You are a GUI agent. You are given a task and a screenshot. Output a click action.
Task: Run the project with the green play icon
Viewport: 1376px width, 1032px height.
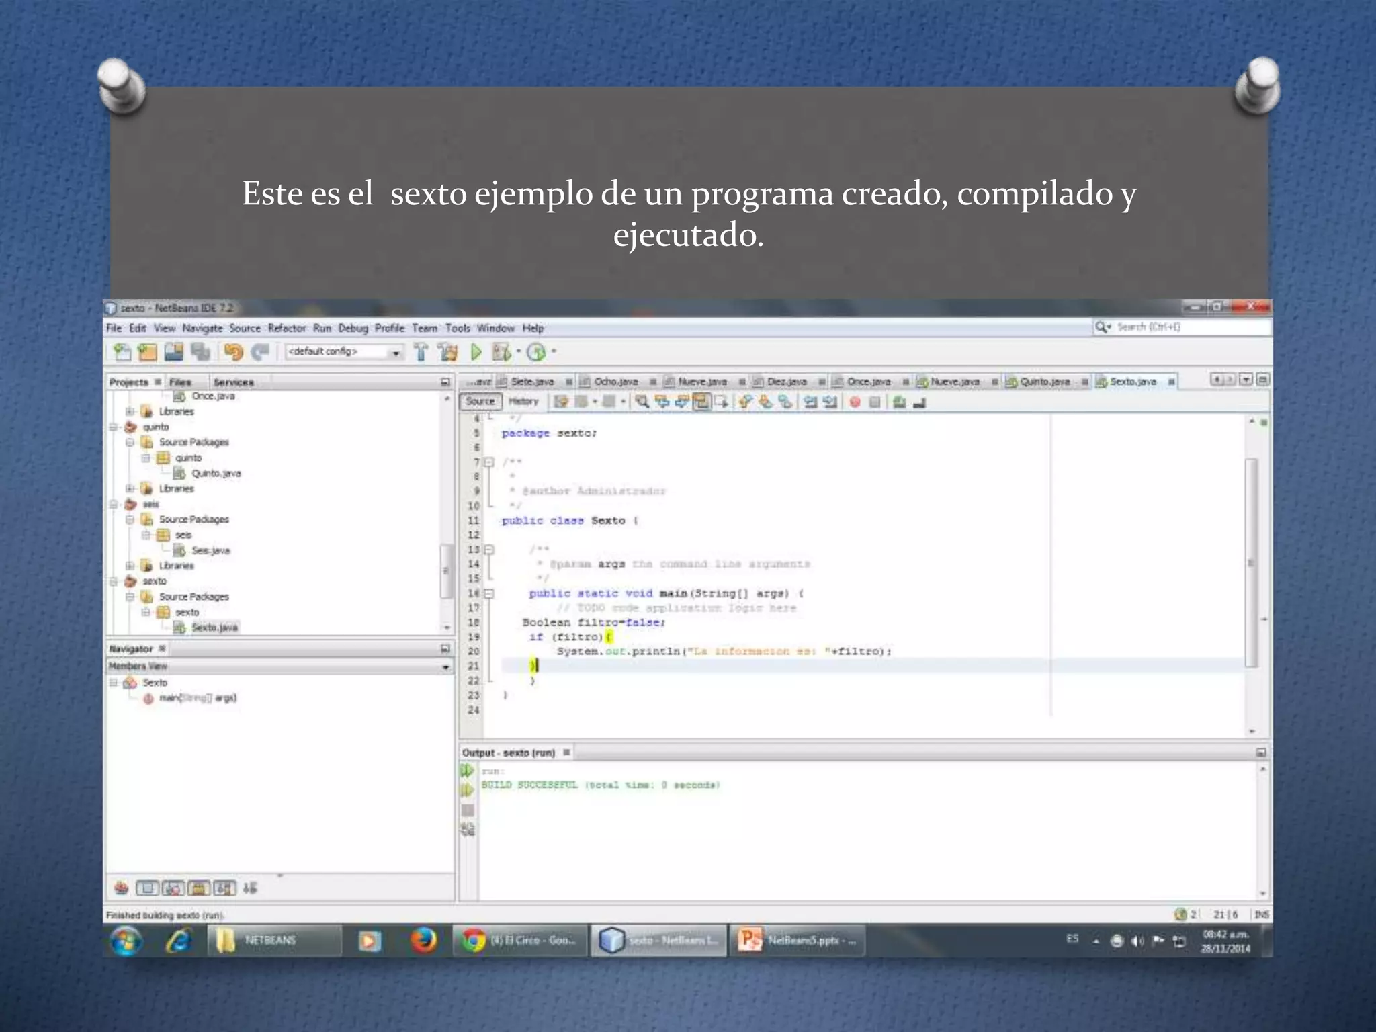pos(476,351)
